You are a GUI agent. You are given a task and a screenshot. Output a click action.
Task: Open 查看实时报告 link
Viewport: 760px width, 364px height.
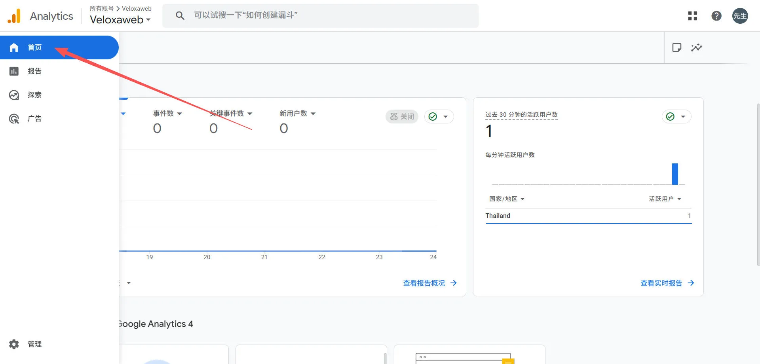point(661,283)
